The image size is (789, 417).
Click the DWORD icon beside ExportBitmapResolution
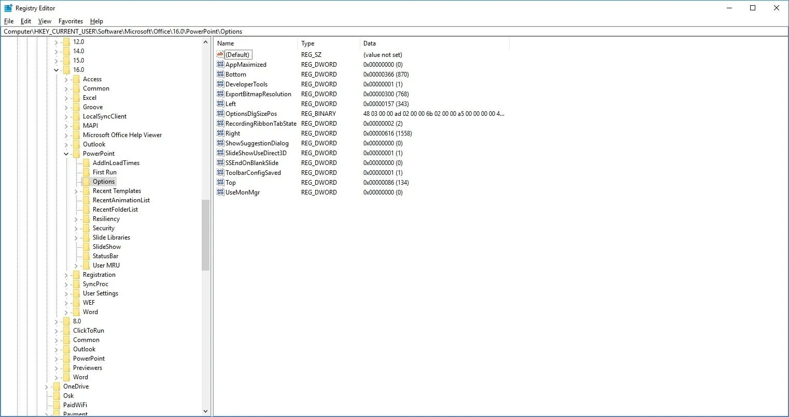coord(220,94)
